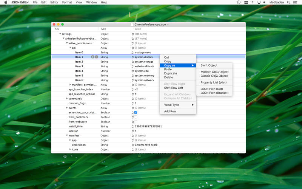Select the system.storage value cell
Screen dimensions: 302x189
click(144, 62)
